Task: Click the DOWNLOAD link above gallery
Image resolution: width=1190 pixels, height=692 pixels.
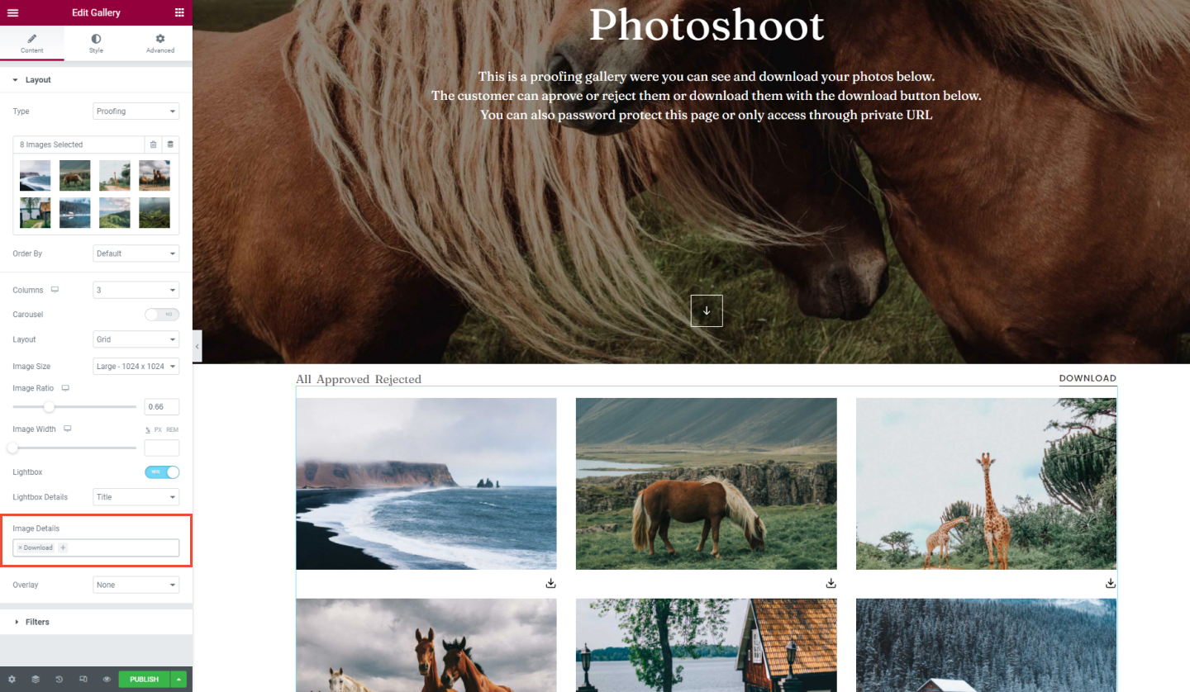Action: pos(1088,378)
